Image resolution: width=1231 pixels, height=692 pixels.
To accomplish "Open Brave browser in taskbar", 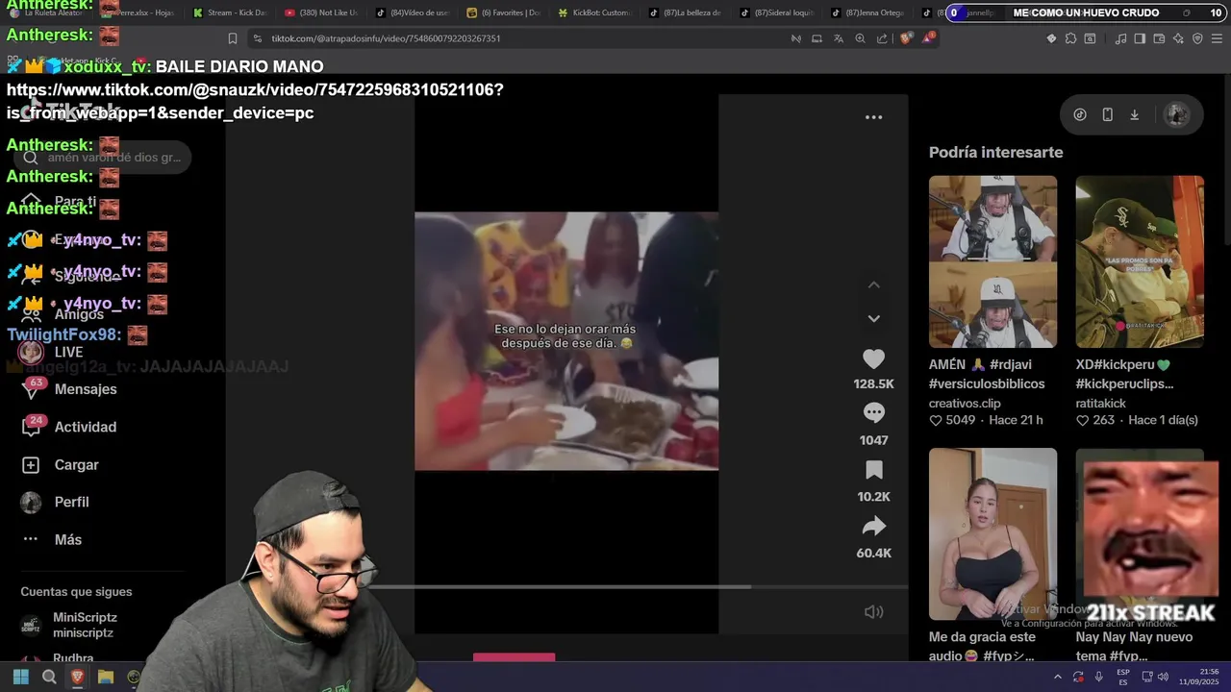I will tap(78, 677).
